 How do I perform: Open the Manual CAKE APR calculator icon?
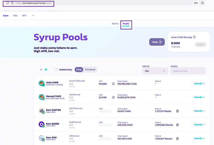(113, 97)
